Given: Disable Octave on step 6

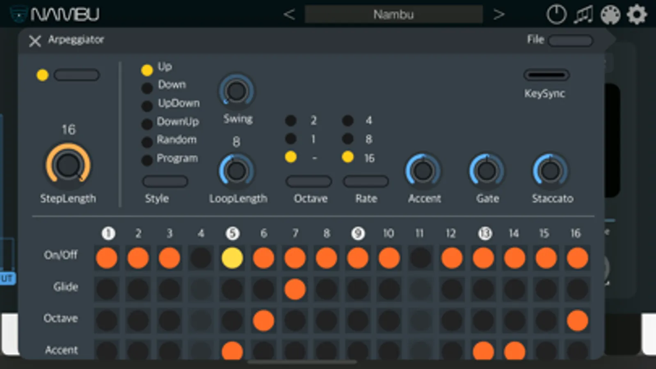Looking at the screenshot, I should tap(263, 320).
